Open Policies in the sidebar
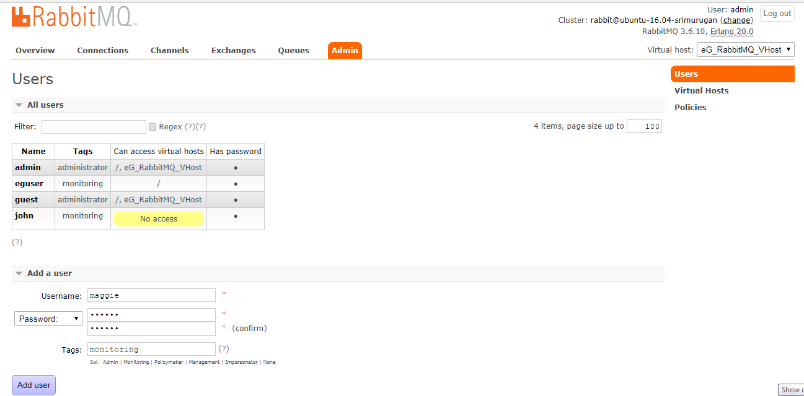The width and height of the screenshot is (804, 396). [691, 108]
